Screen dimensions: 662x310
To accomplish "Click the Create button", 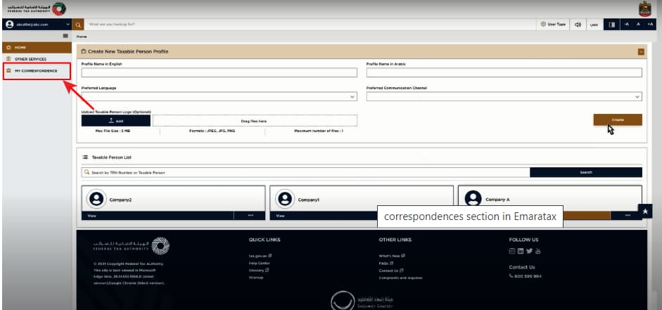I will [618, 120].
